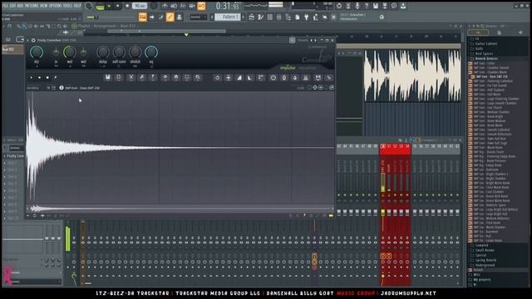The height and width of the screenshot is (299, 532).
Task: Click the Convolver save impulse disk icon
Action: 108,77
